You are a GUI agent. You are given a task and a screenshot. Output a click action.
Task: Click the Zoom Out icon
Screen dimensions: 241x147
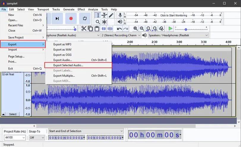pos(142,29)
